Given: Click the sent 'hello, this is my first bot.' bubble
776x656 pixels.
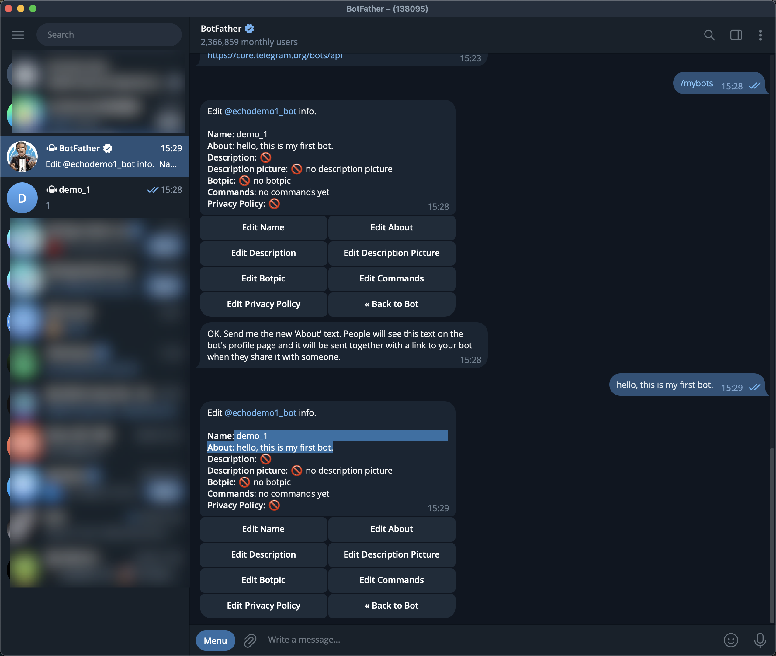Looking at the screenshot, I should pyautogui.click(x=687, y=385).
